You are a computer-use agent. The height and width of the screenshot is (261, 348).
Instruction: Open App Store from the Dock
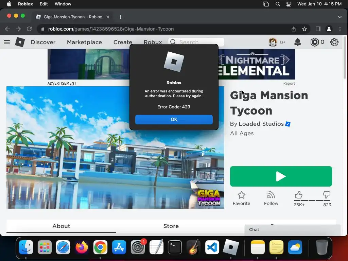pos(119,247)
